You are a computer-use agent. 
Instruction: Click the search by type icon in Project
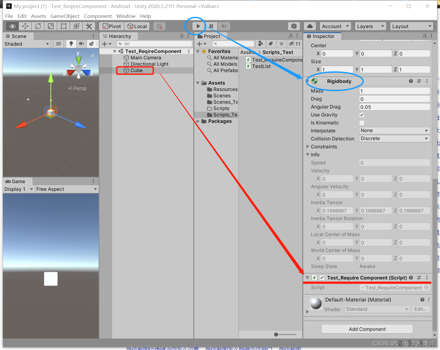click(x=260, y=44)
